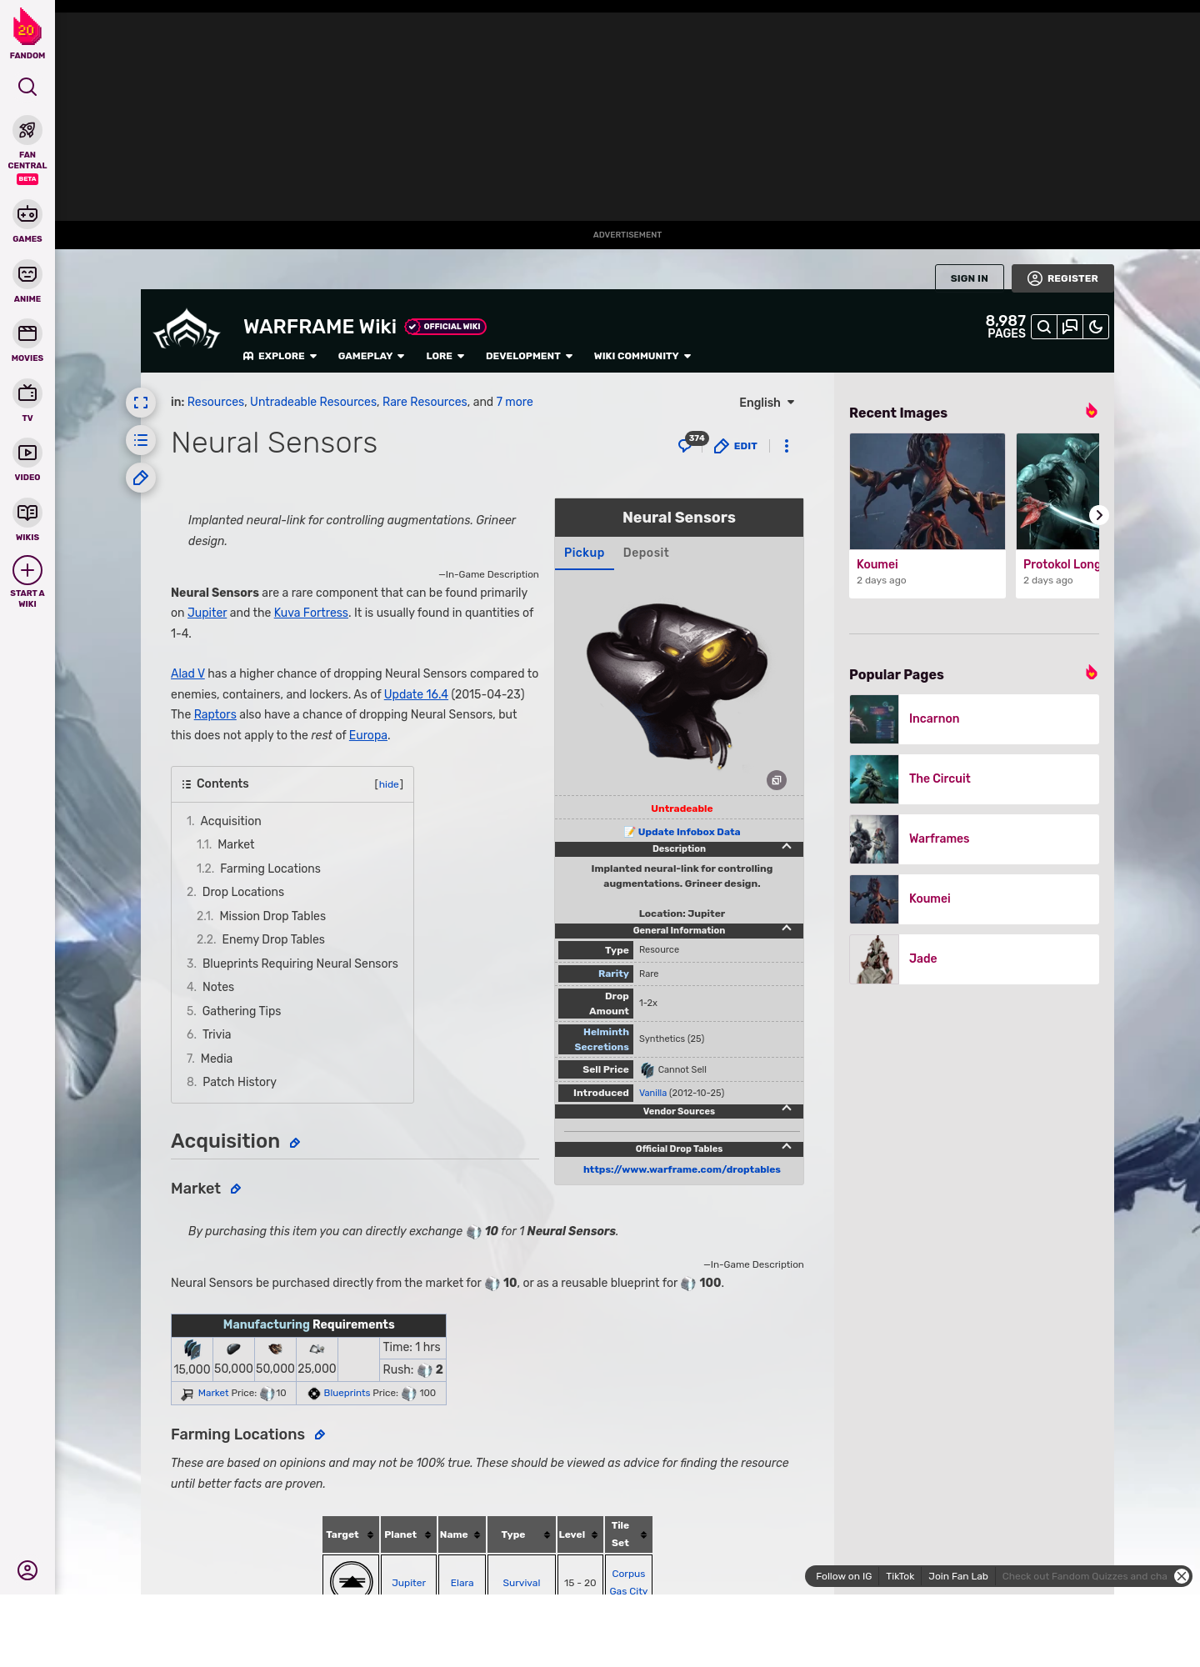The width and height of the screenshot is (1200, 1667).
Task: Click the EDIT page button
Action: [736, 446]
